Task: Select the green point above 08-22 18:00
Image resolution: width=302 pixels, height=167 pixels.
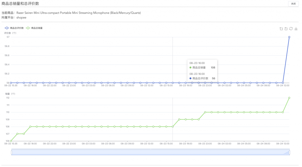Action: pos(30,127)
